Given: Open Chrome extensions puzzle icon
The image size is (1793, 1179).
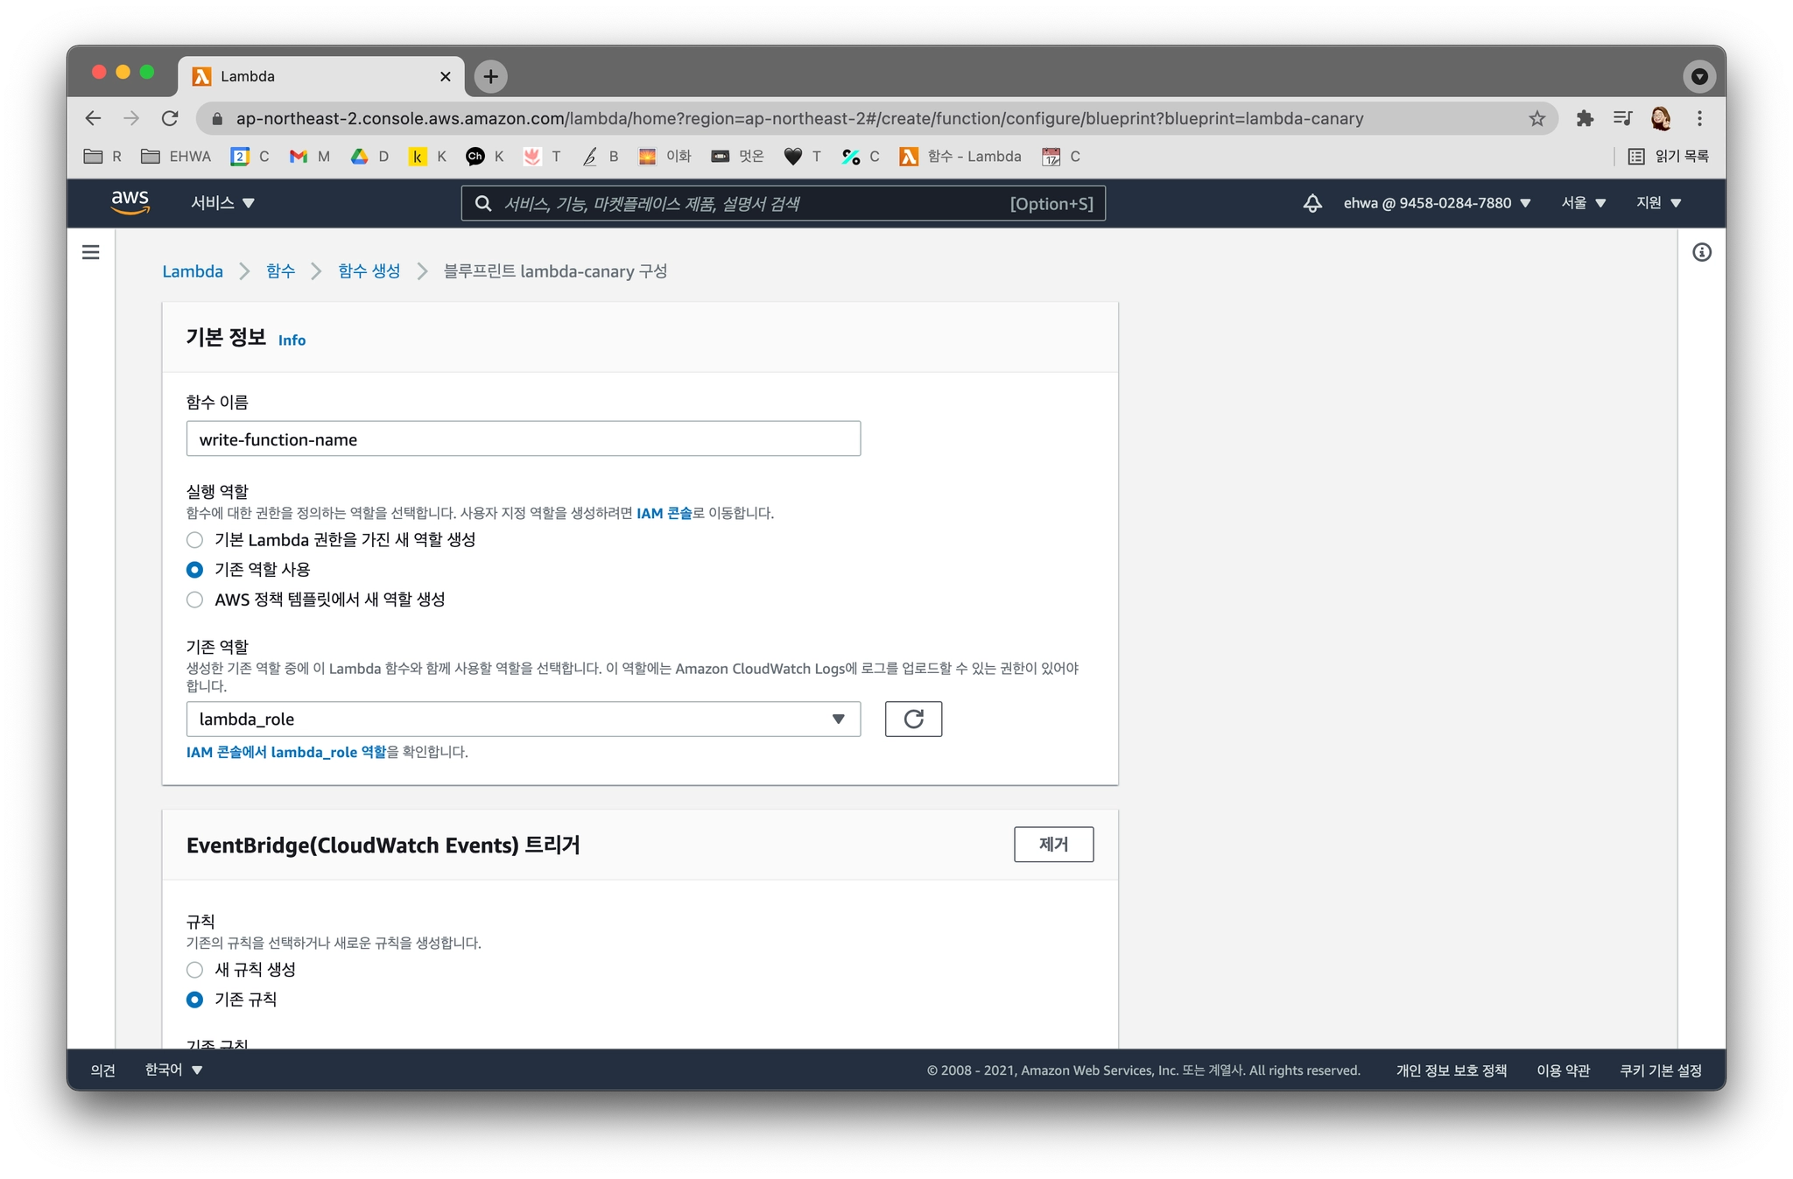Looking at the screenshot, I should (1585, 118).
